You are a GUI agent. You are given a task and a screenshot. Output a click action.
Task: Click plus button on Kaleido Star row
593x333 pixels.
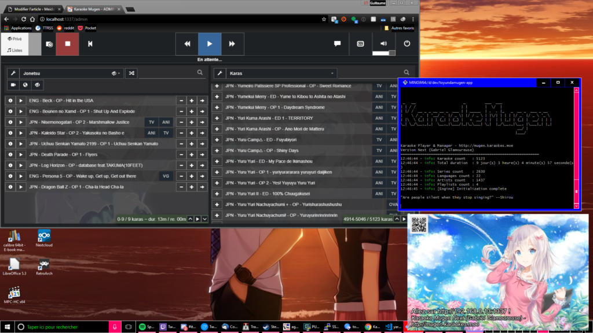(x=192, y=133)
